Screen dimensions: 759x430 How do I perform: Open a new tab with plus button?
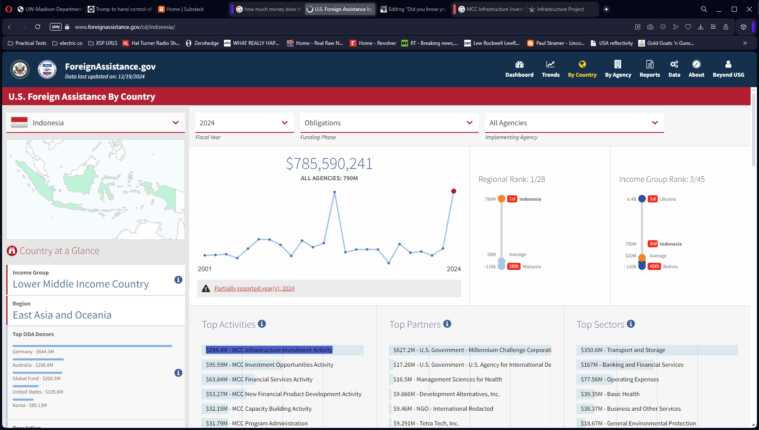pos(606,9)
